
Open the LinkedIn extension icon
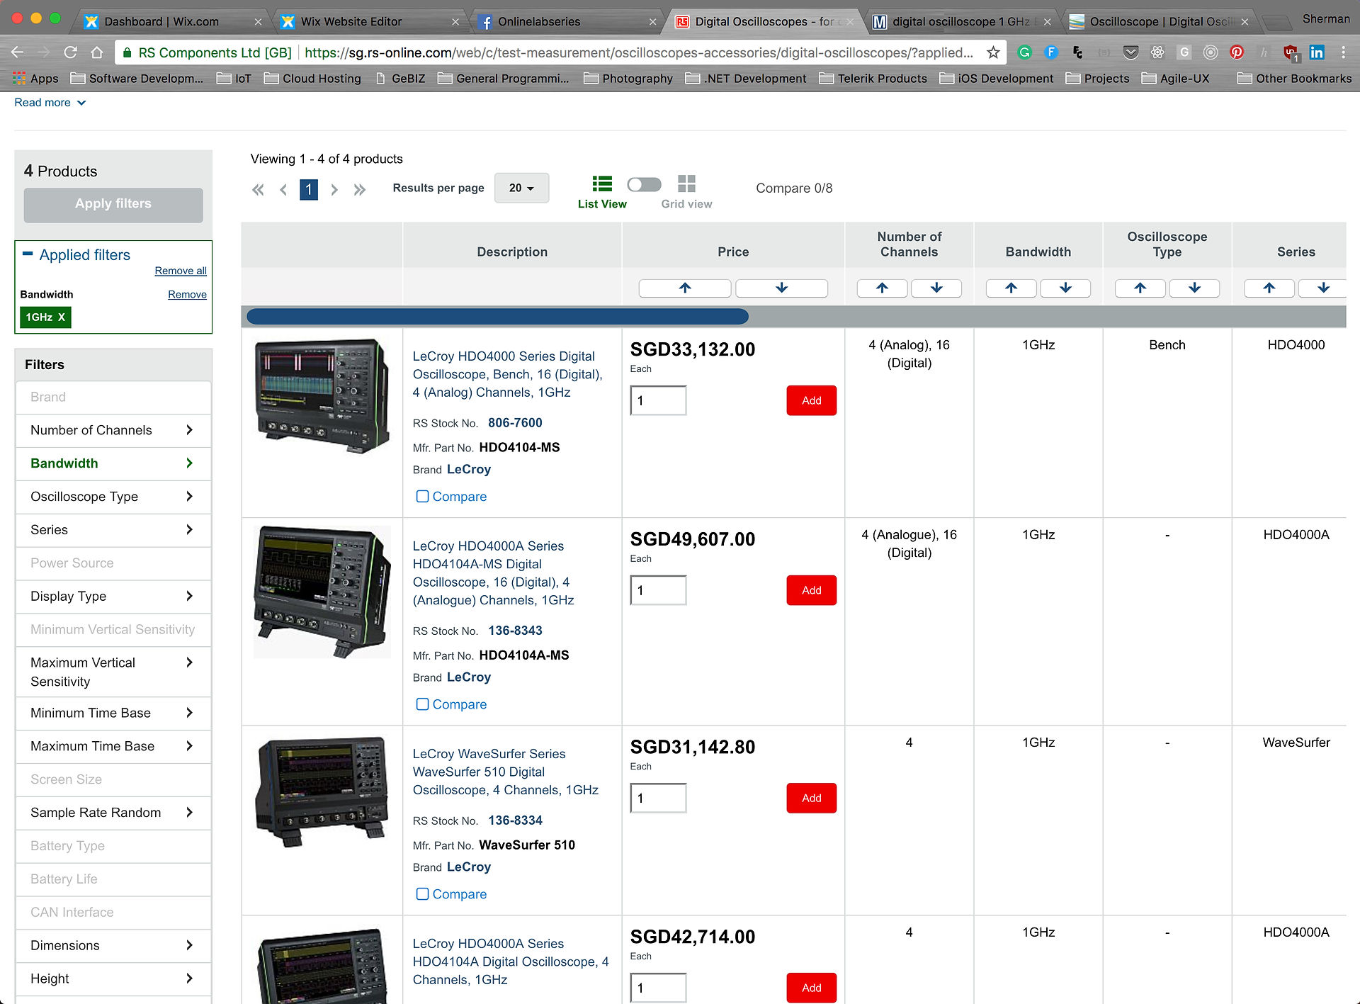click(1317, 52)
